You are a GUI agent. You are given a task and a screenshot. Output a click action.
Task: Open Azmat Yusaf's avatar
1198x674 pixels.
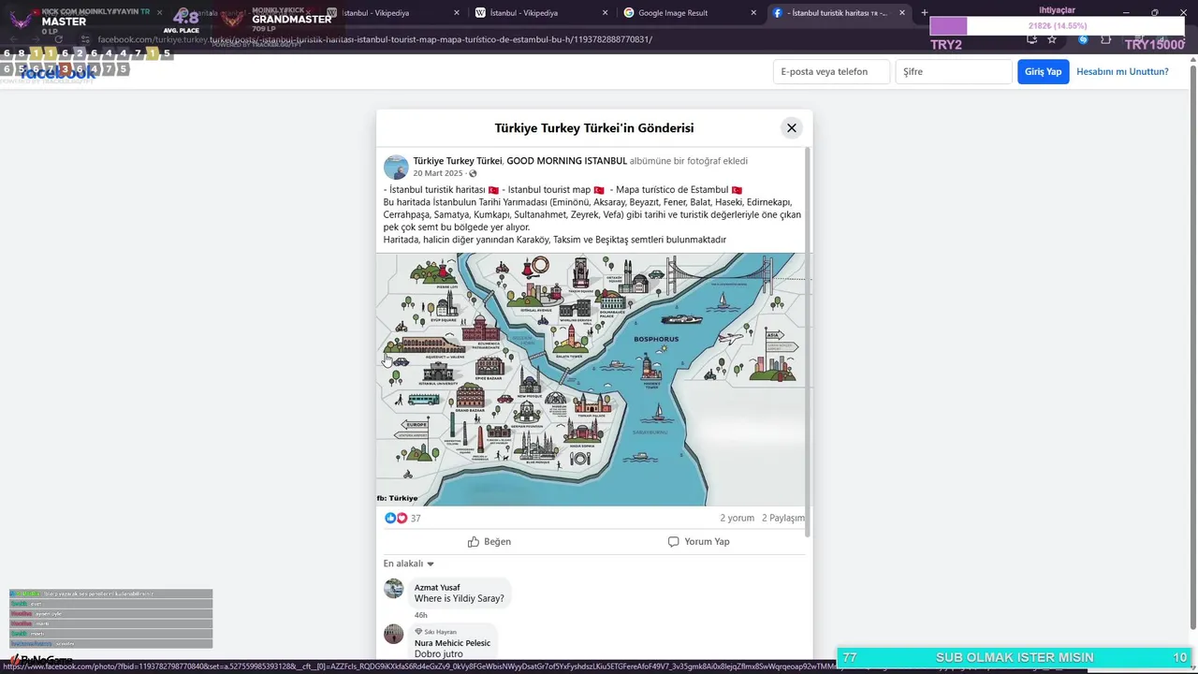pos(394,589)
